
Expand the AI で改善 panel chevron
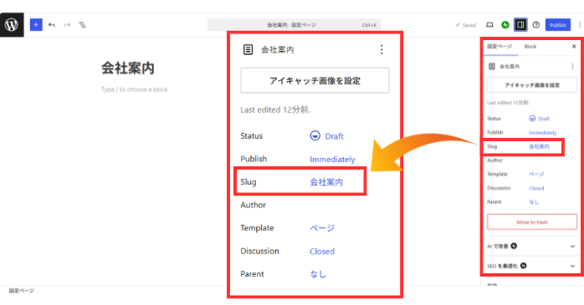(572, 247)
